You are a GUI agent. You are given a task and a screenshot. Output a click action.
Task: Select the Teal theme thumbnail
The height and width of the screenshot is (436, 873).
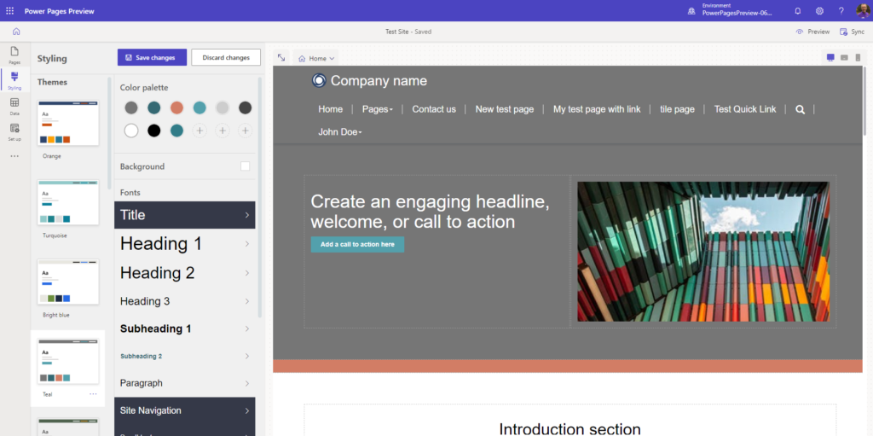pos(68,361)
